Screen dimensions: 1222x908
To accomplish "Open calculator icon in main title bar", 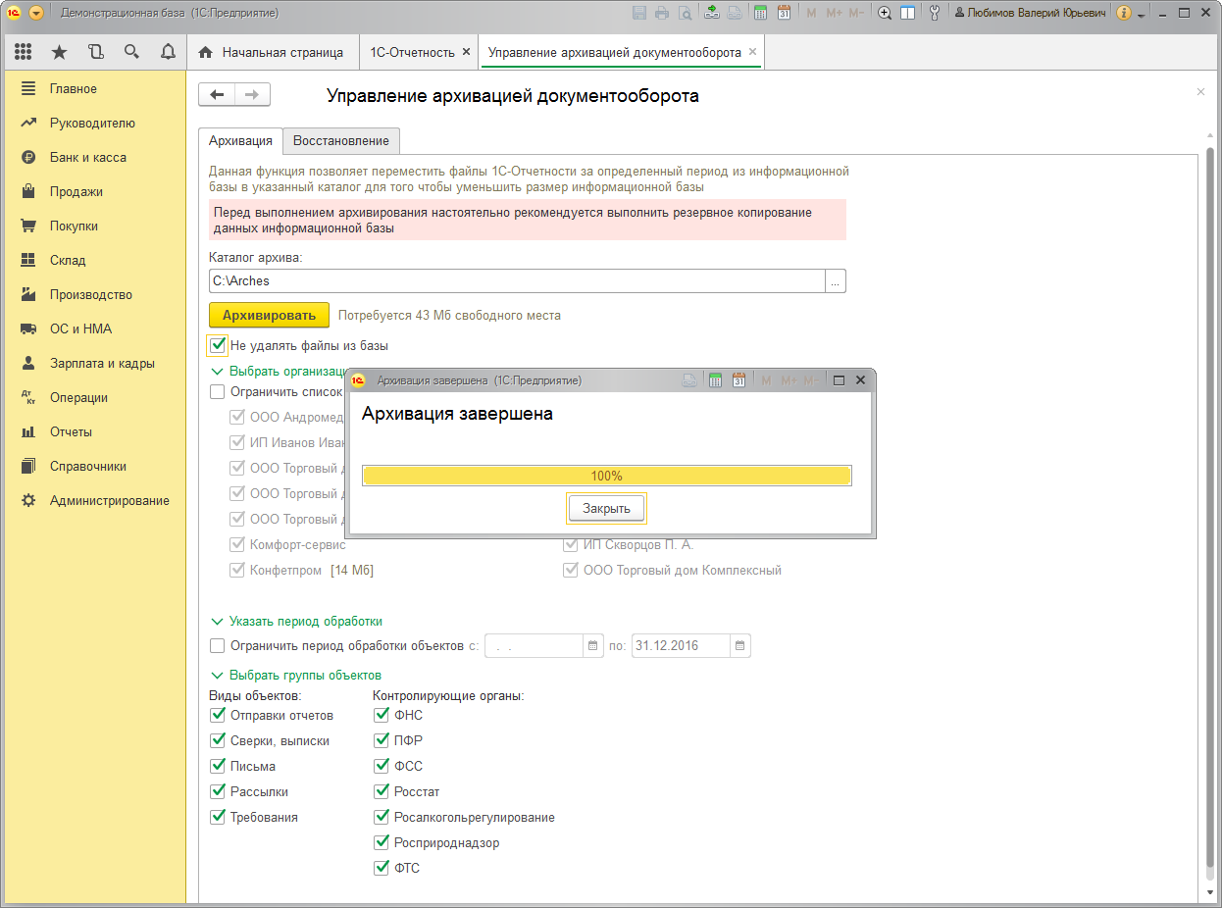I will tap(760, 13).
